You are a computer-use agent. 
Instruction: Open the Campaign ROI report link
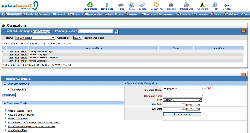coord(18,89)
